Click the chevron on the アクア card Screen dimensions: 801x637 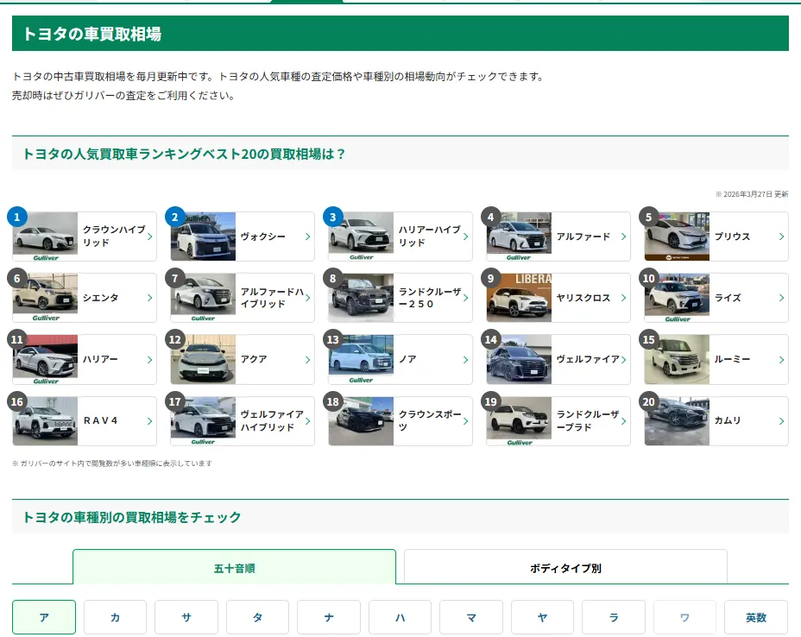pyautogui.click(x=307, y=360)
